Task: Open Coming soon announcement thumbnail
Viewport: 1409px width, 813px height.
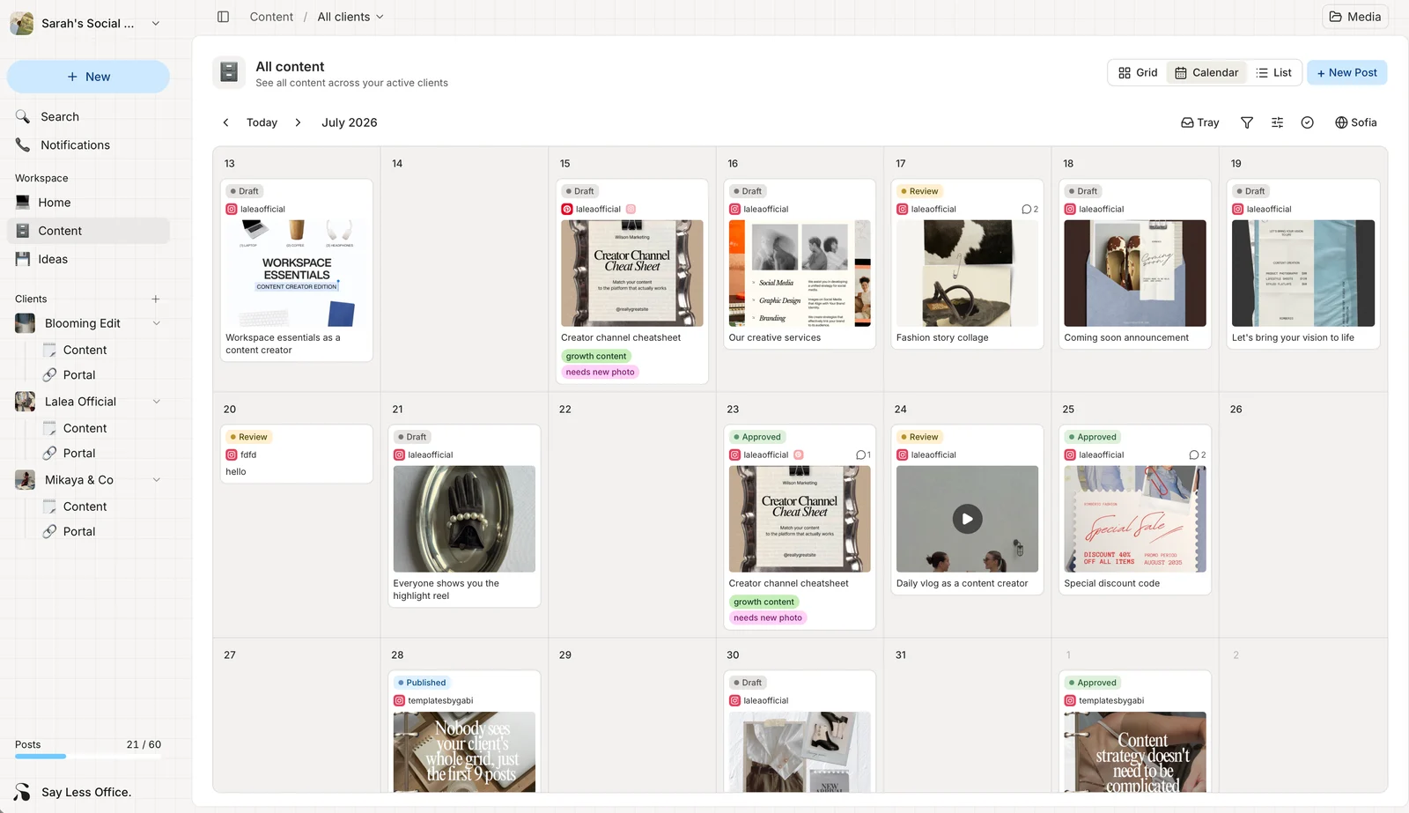Action: [1135, 273]
